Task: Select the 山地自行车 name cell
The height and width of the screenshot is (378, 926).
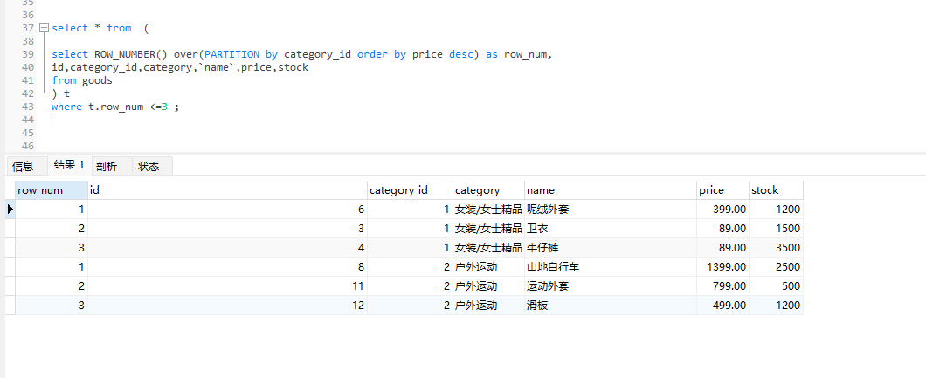Action: [610, 266]
